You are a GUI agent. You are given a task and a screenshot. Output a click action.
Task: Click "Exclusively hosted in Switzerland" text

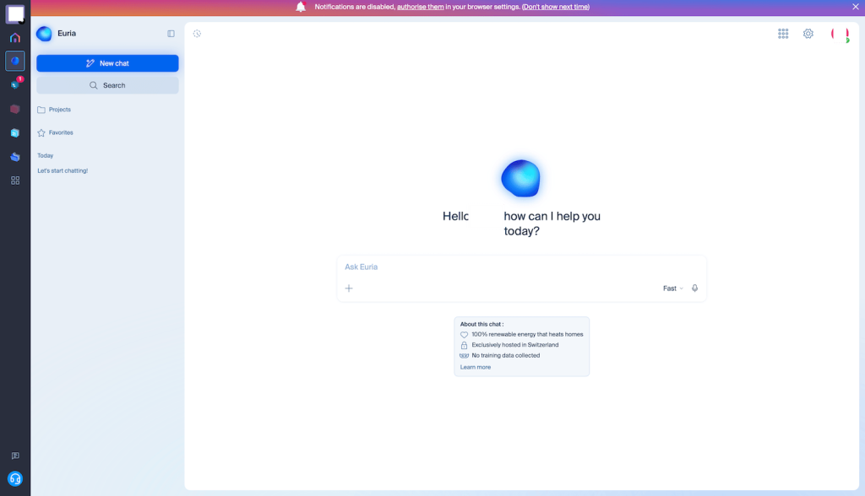[515, 345]
